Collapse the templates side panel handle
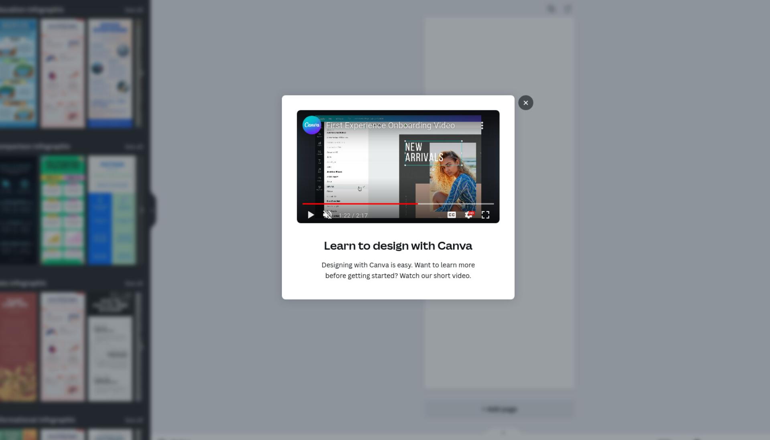Image resolution: width=770 pixels, height=440 pixels. 152,209
